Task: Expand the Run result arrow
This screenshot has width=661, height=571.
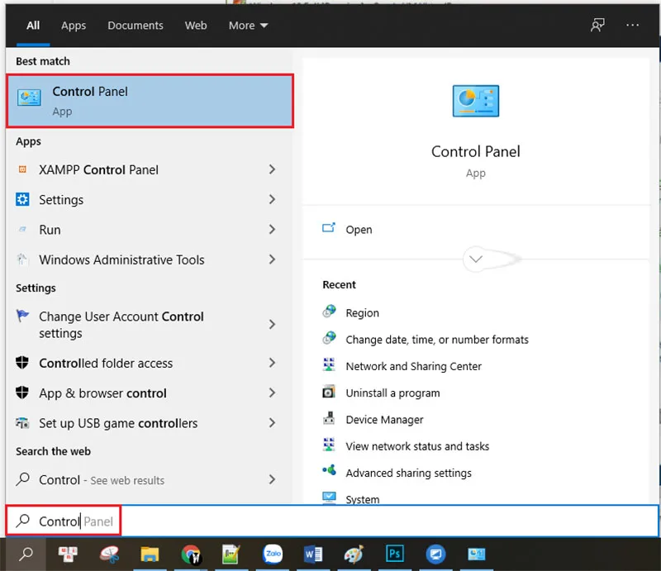Action: click(x=273, y=230)
